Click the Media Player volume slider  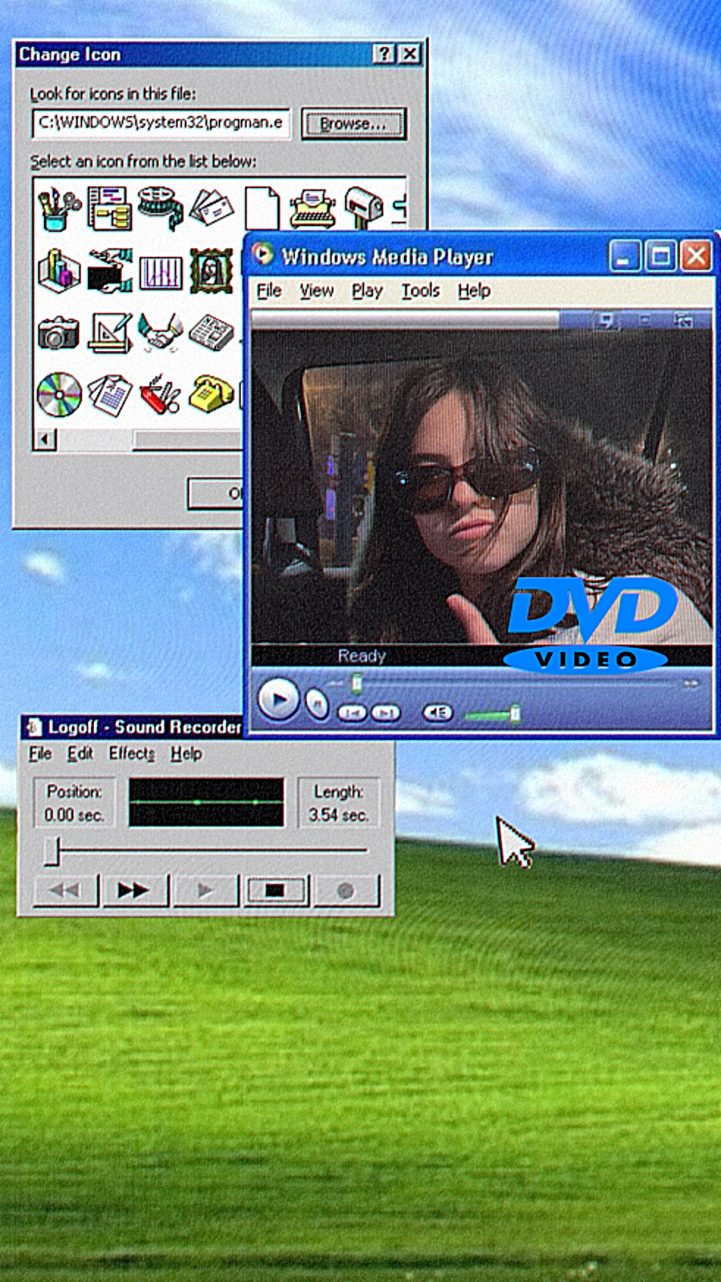(x=492, y=714)
